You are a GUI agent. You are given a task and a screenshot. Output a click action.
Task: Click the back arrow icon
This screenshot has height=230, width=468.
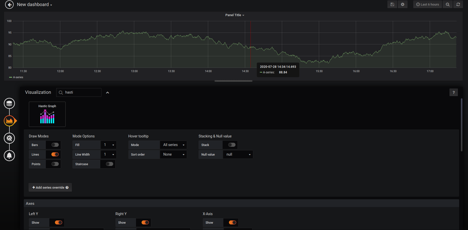tap(9, 5)
